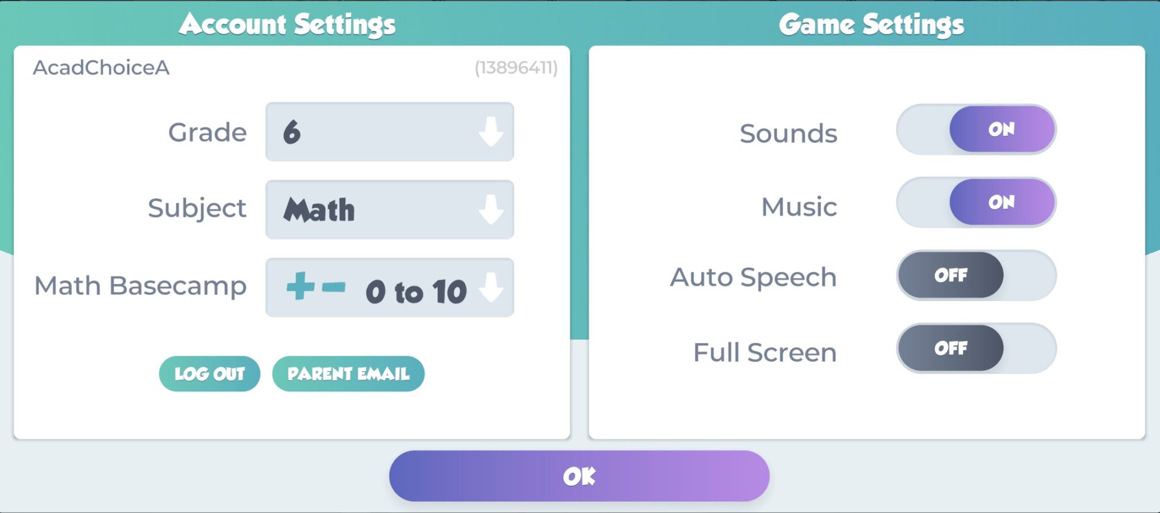Click the account ID 13896411
The height and width of the screenshot is (513, 1160).
point(516,68)
